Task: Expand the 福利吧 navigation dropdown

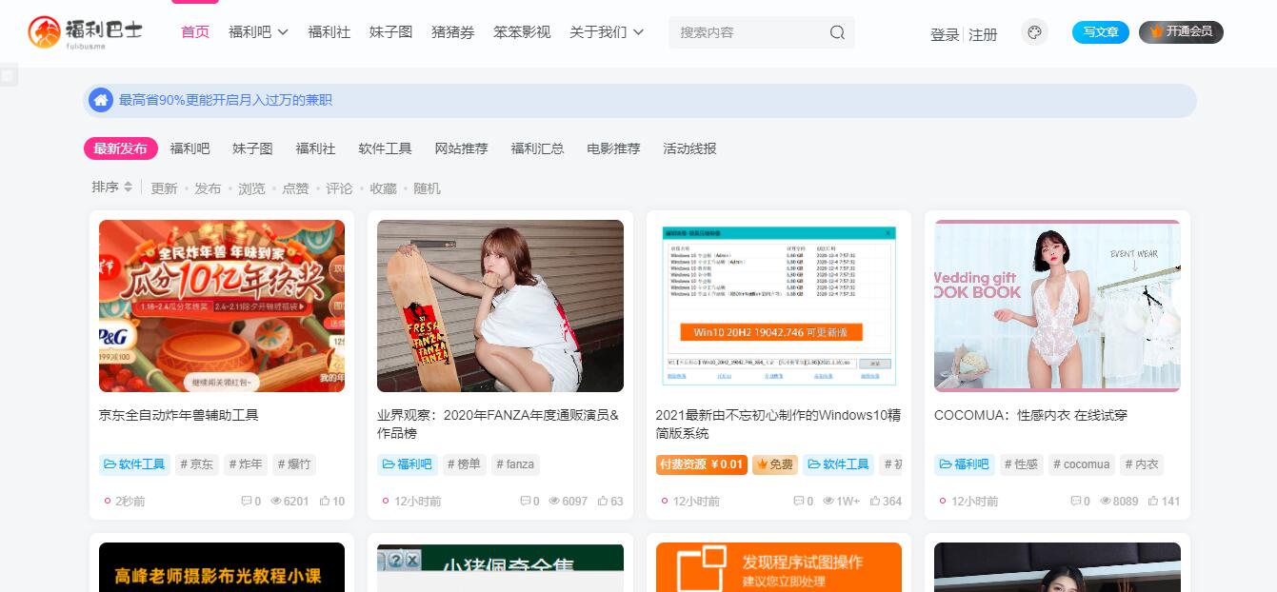Action: click(283, 32)
